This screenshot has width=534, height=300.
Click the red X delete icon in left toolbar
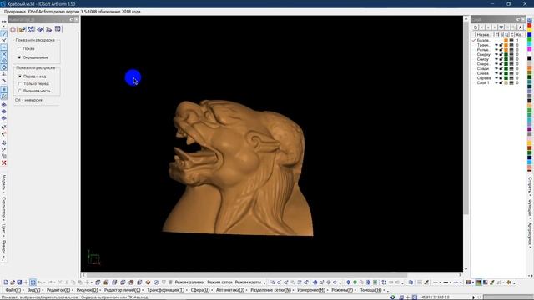(3, 163)
